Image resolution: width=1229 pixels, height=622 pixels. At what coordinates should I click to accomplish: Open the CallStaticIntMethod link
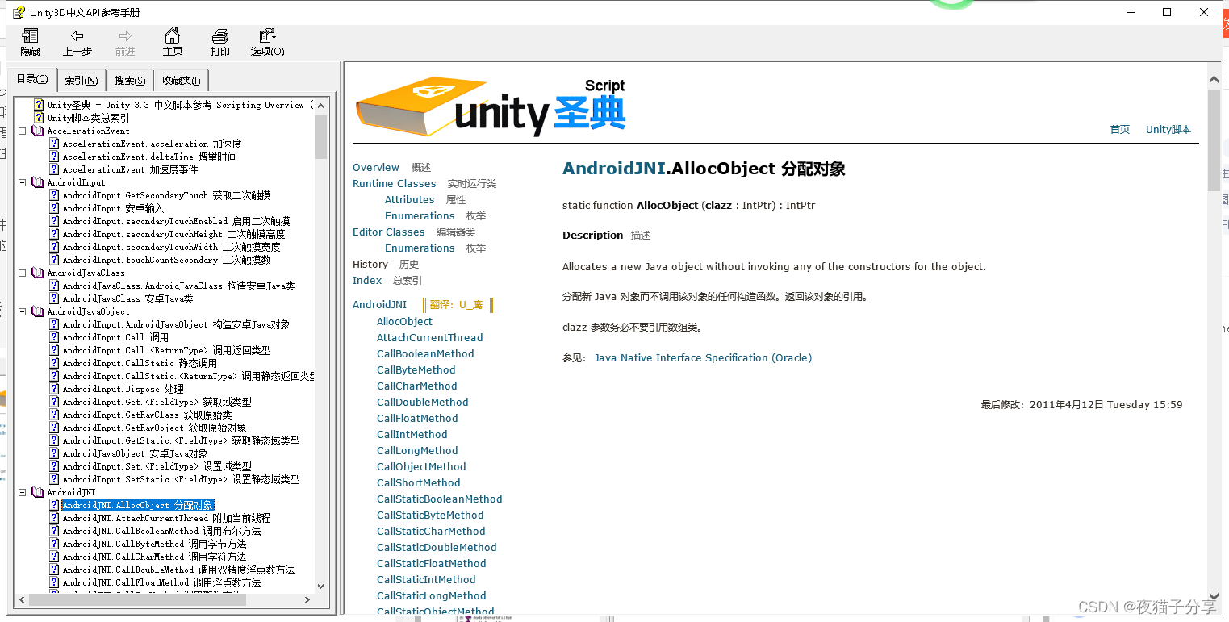click(426, 579)
